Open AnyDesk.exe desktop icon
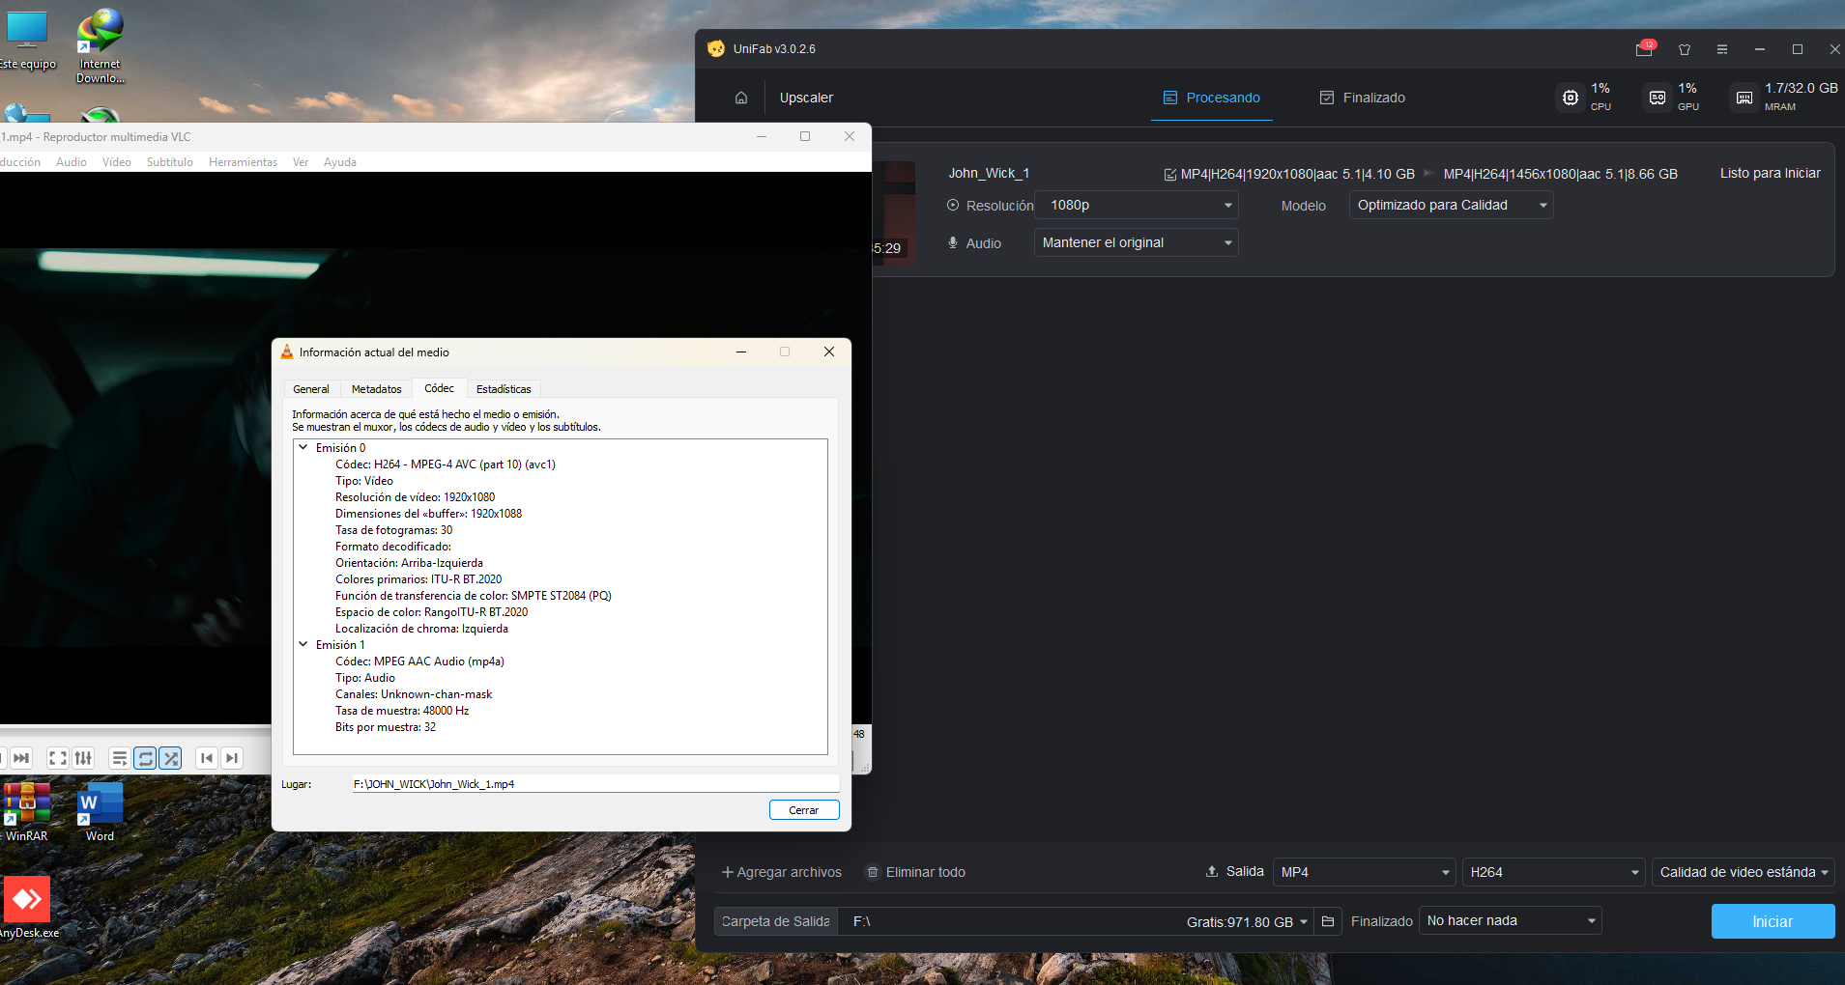This screenshot has height=985, width=1845. click(28, 908)
